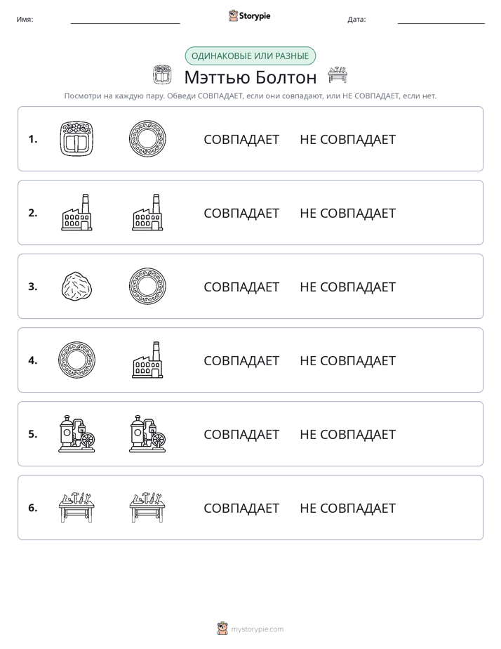
Task: Click the rock ore icon in row 3
Action: pos(76,286)
